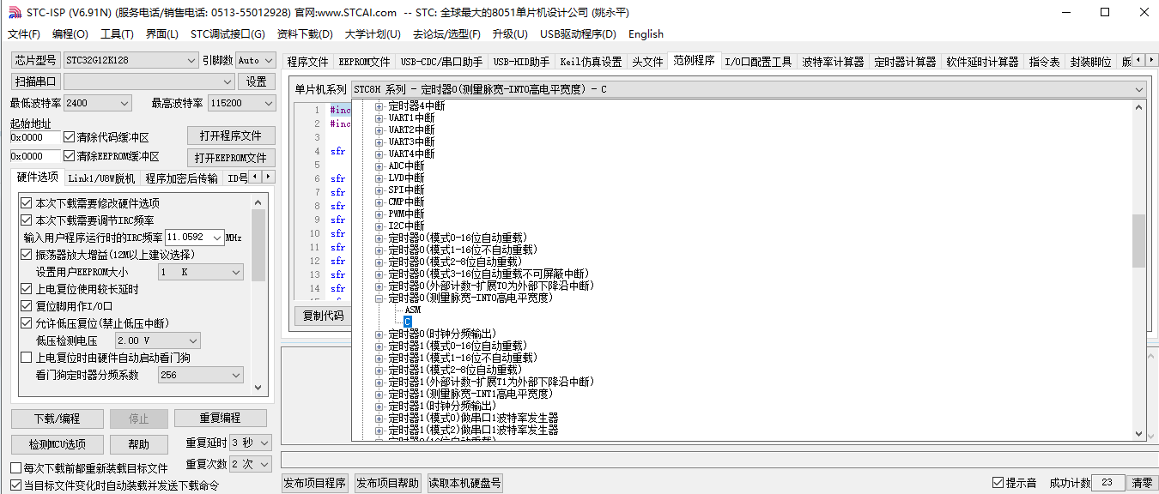Click the 打开EEPROM文件 button
The width and height of the screenshot is (1159, 494).
click(231, 158)
